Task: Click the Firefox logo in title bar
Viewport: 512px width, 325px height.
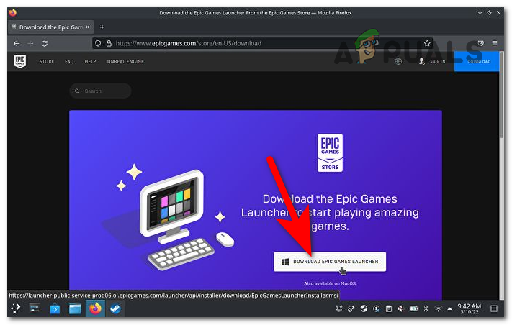Action: [13, 13]
